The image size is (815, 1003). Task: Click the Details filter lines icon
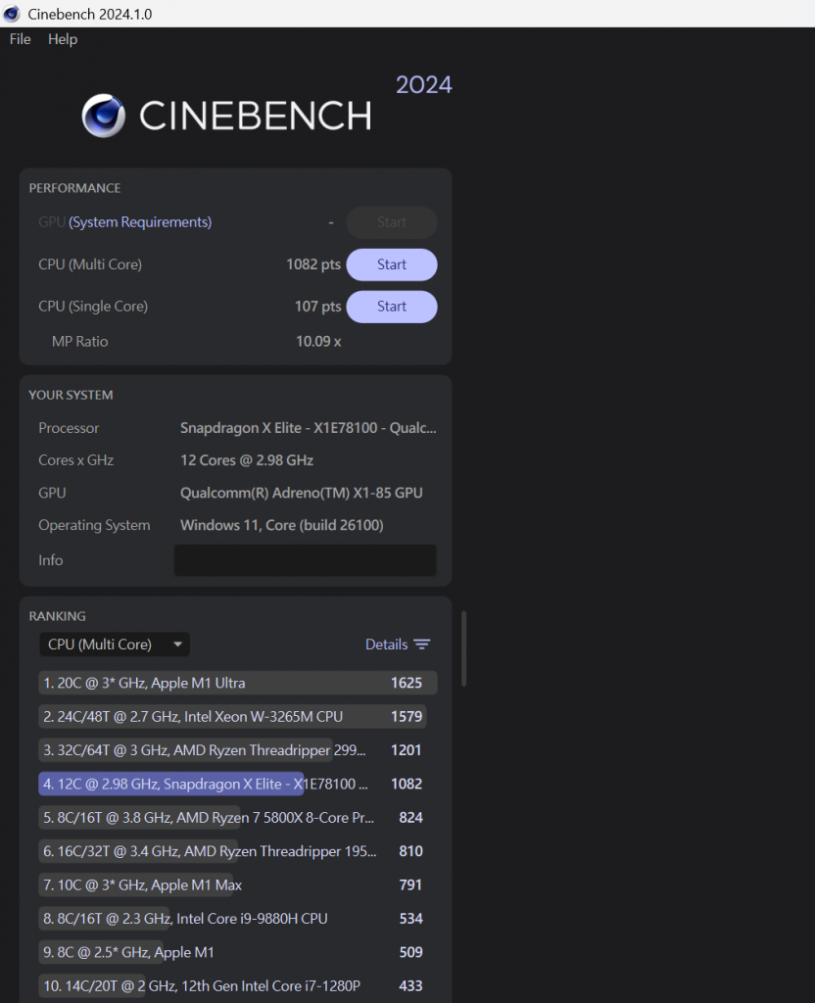coord(421,645)
